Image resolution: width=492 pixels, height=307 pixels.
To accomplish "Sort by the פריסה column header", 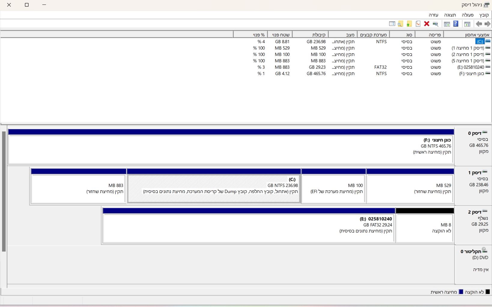I will [429, 35].
